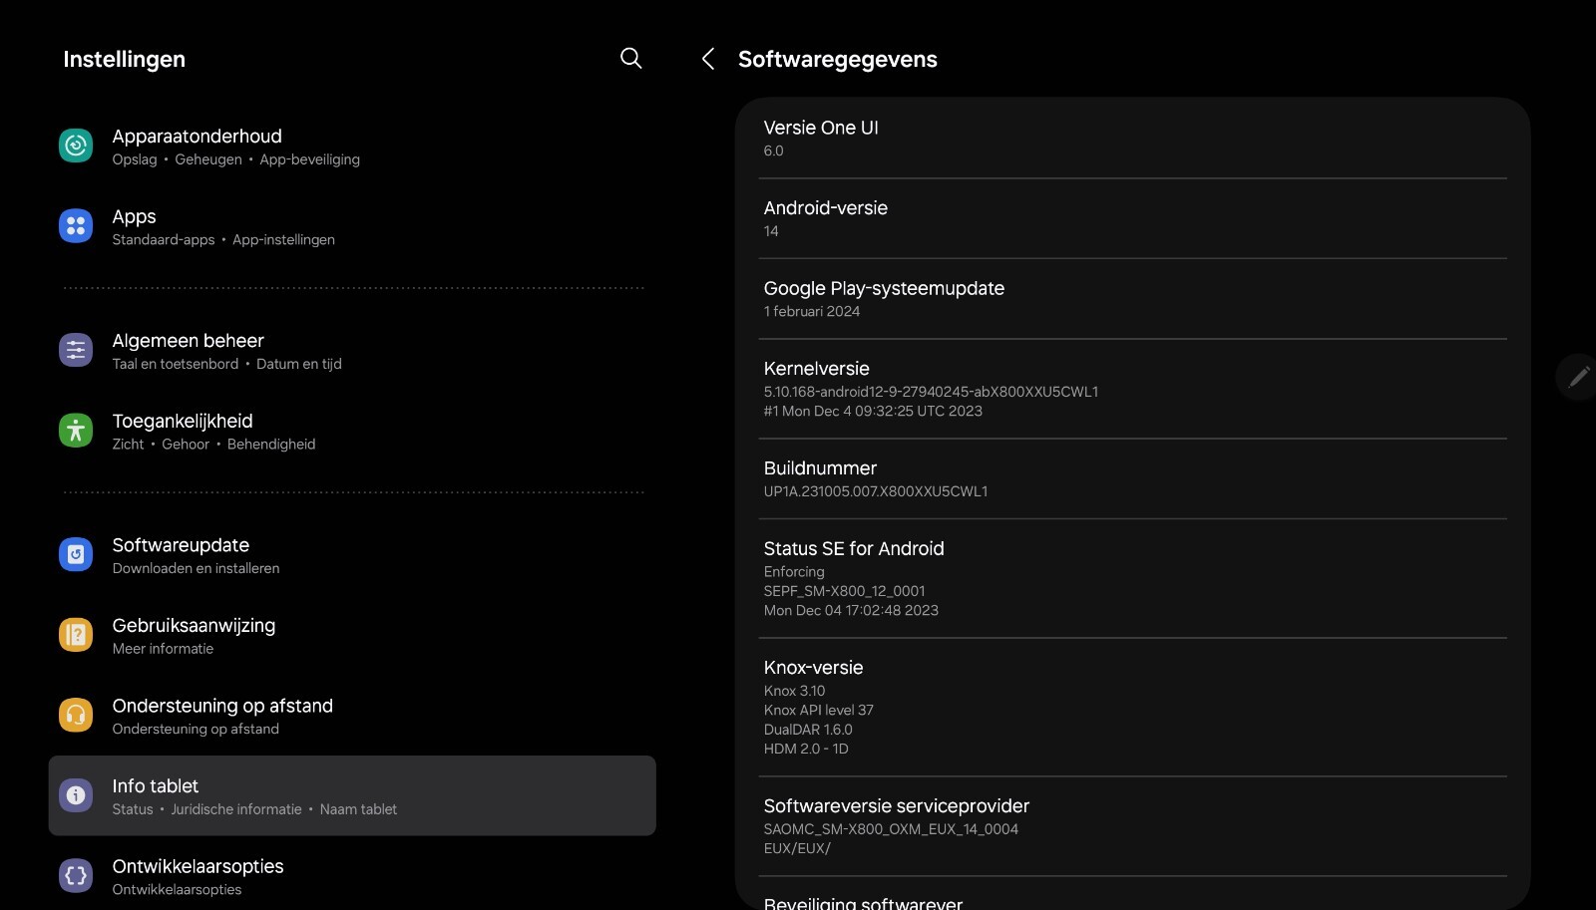Screen dimensions: 1596x910
Task: Tap the Gebruiksaanwijzing orange icon
Action: pos(76,635)
